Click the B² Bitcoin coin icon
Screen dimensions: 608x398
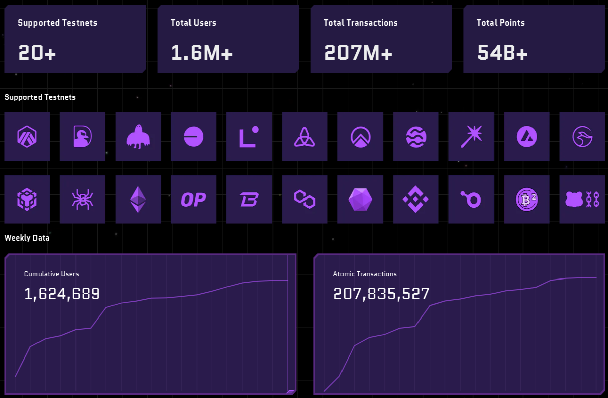point(526,200)
